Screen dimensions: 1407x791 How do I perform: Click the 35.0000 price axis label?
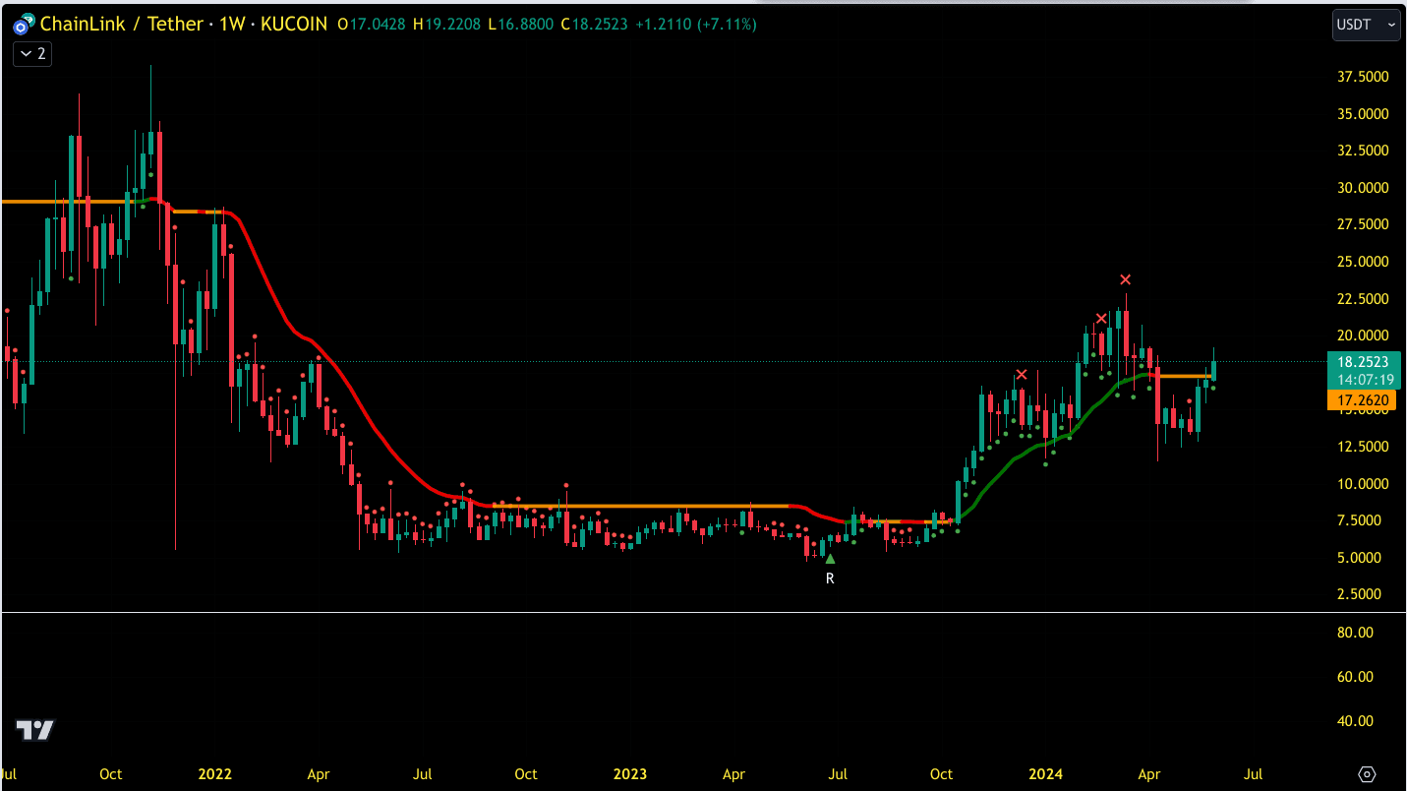pos(1363,114)
